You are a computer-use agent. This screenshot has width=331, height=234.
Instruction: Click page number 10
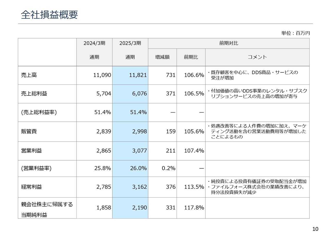coord(315,229)
